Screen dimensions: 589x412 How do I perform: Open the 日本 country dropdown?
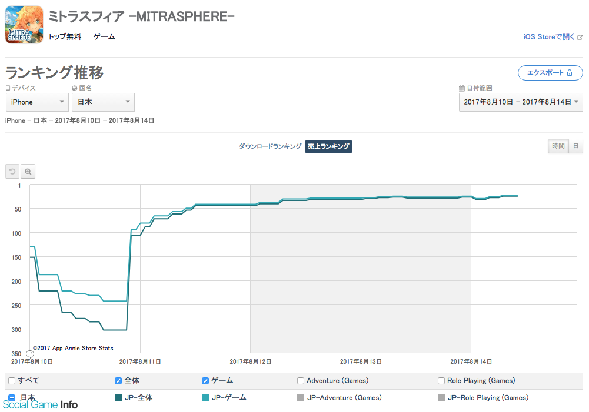104,102
